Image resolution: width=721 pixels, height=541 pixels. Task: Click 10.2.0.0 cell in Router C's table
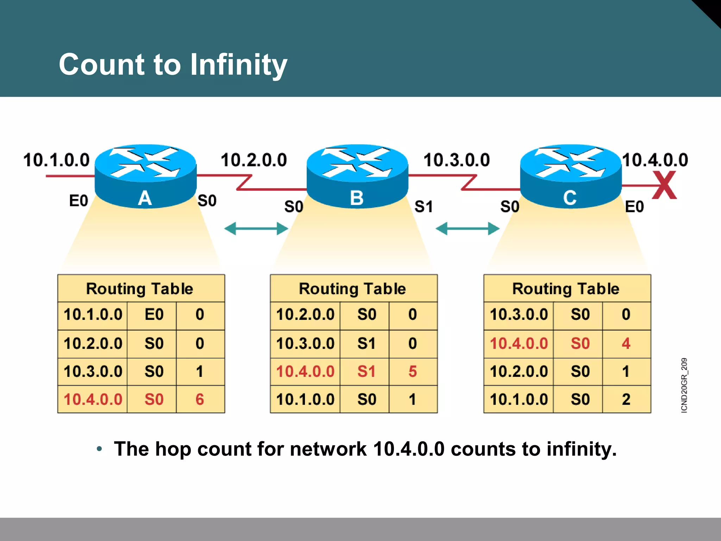click(x=519, y=372)
